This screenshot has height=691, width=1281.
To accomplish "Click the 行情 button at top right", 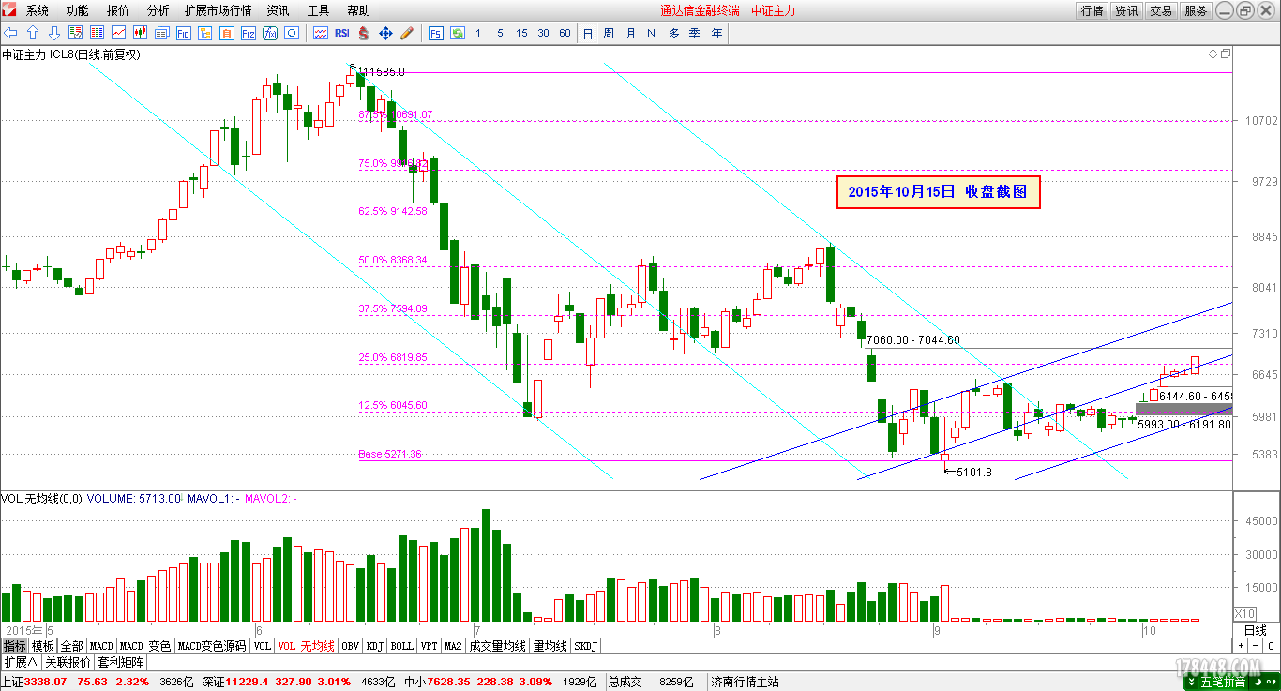I will click(x=1092, y=10).
